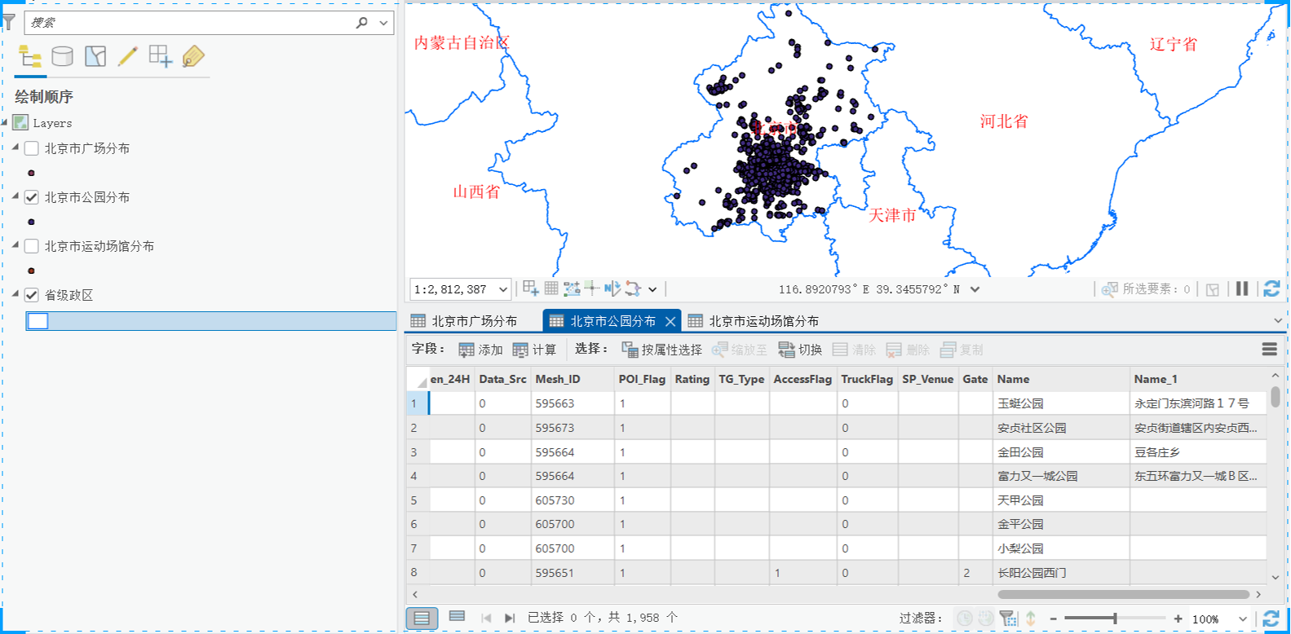This screenshot has width=1291, height=634.
Task: Click 计算 to calculate field
Action: (534, 350)
